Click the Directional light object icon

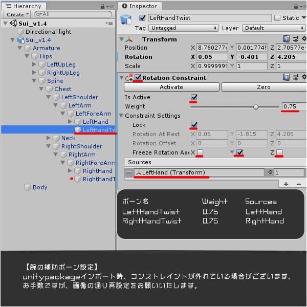[20, 32]
